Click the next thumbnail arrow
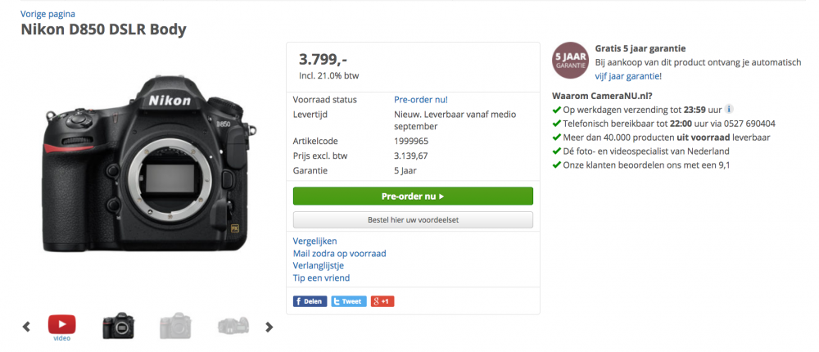Screen dimensions: 819x352 pyautogui.click(x=269, y=327)
